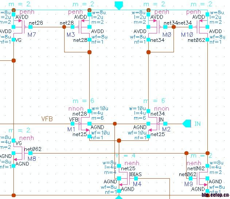The width and height of the screenshot is (230, 199).
Task: Click the 'nenh' model label of M8
Action: [x=27, y=138]
